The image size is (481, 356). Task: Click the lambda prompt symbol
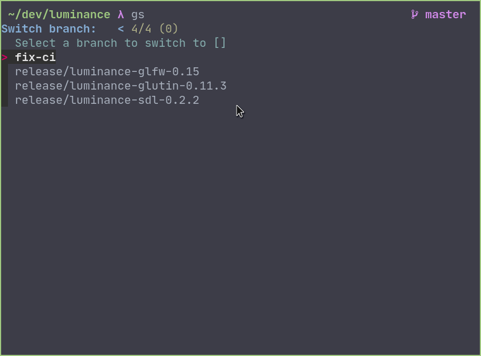pos(121,15)
